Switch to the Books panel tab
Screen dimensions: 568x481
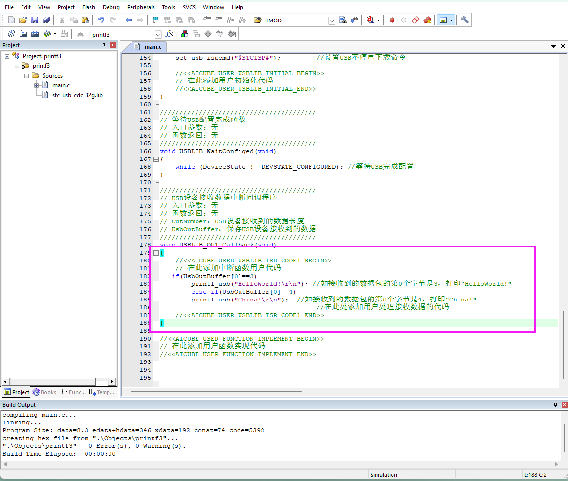coord(44,392)
